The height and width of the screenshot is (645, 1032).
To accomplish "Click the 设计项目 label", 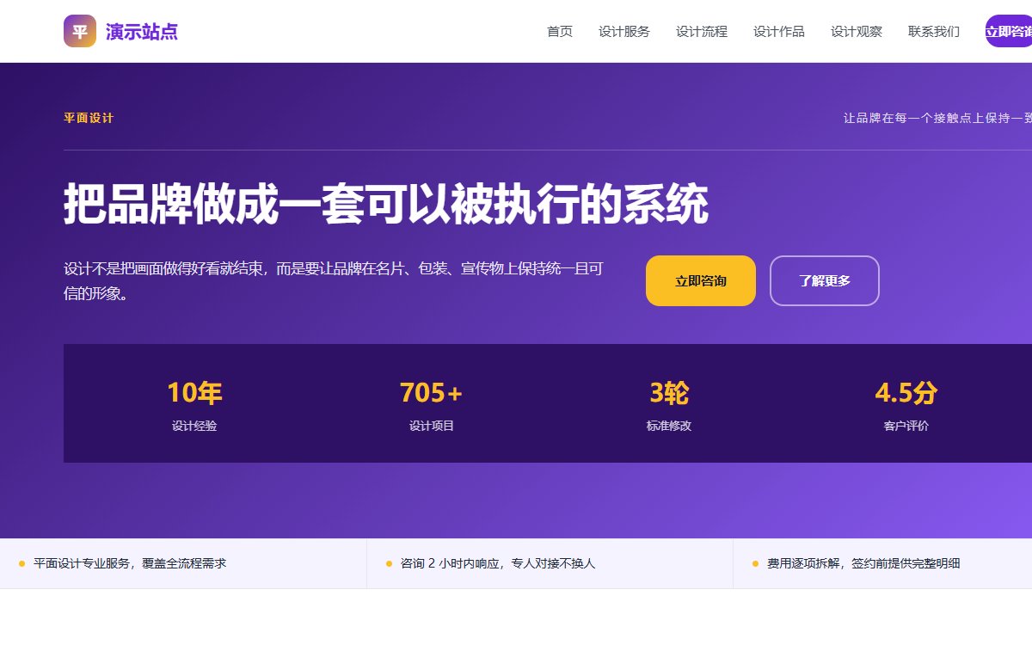I will (432, 426).
